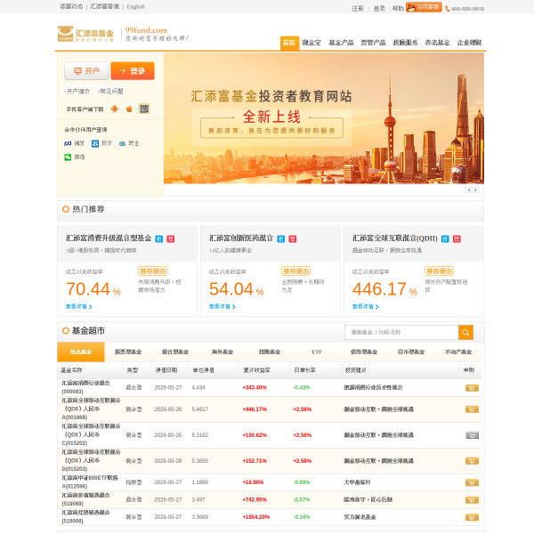Switch to the ETF tab

[x=317, y=352]
